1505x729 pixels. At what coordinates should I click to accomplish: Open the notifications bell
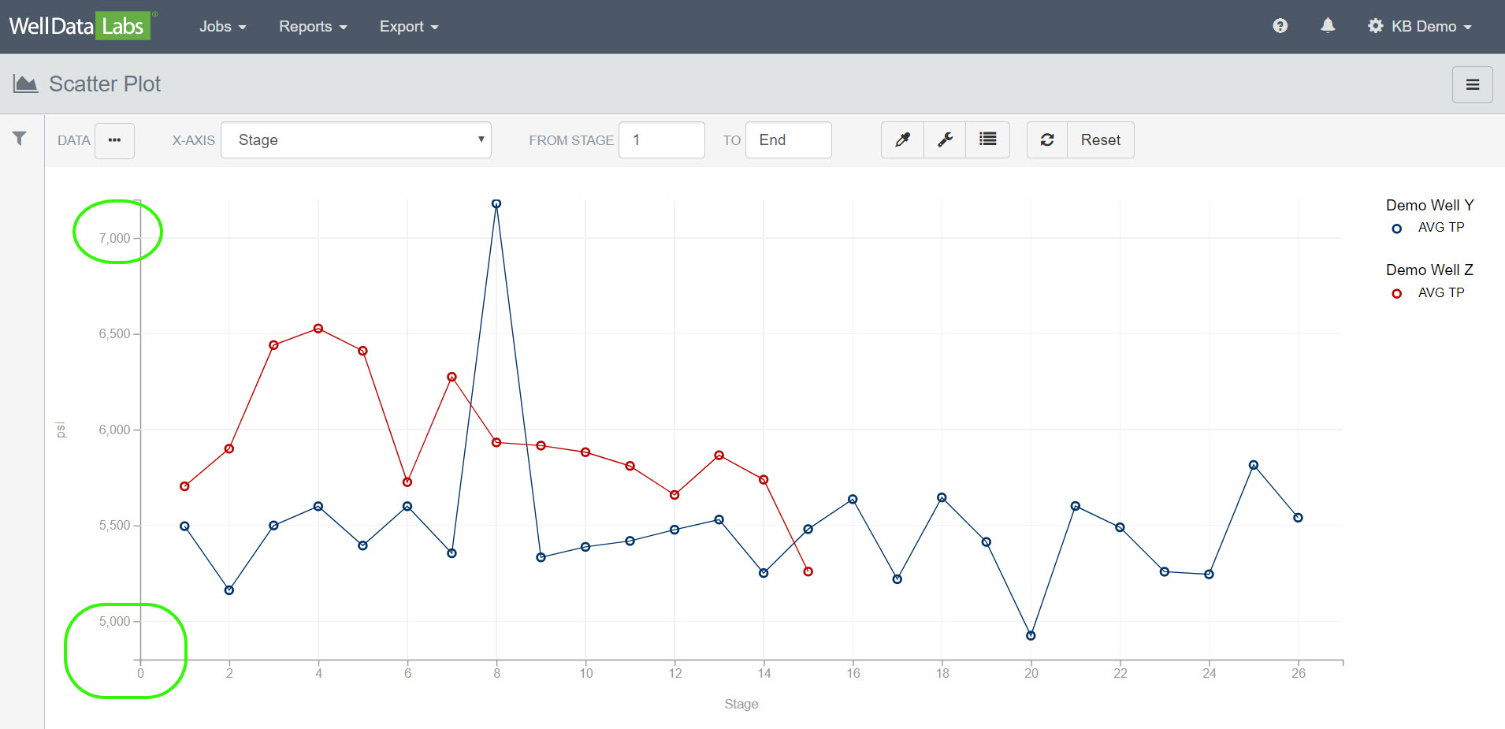1328,26
